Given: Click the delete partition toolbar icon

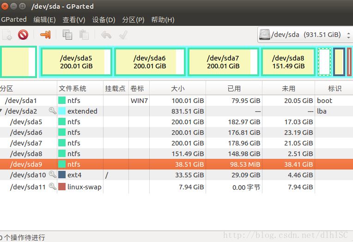Looking at the screenshot, I should coord(23,35).
